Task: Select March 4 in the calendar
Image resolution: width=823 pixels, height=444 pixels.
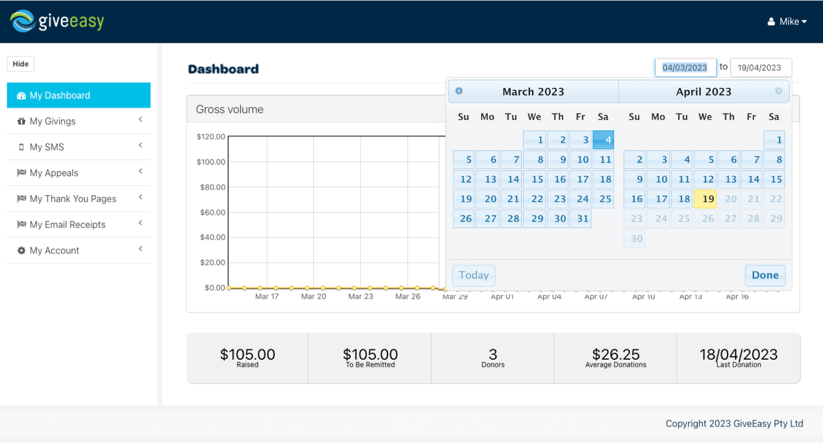Action: pos(603,139)
